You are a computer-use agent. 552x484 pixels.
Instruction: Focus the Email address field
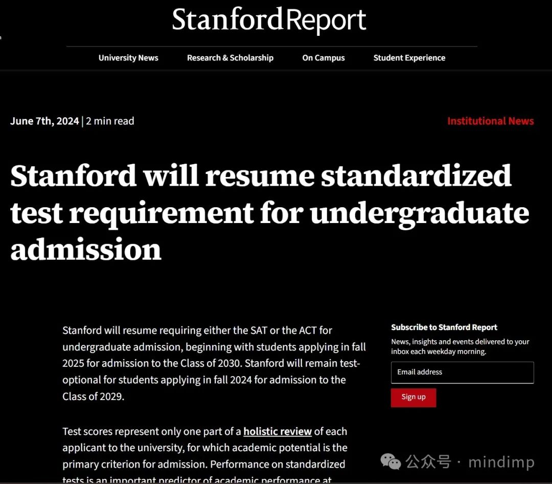pyautogui.click(x=462, y=372)
